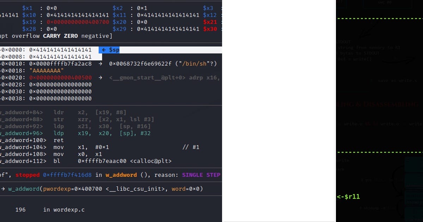Click the $sp pointer arrow icon
Image resolution: width=423 pixels, height=222 pixels.
point(103,50)
